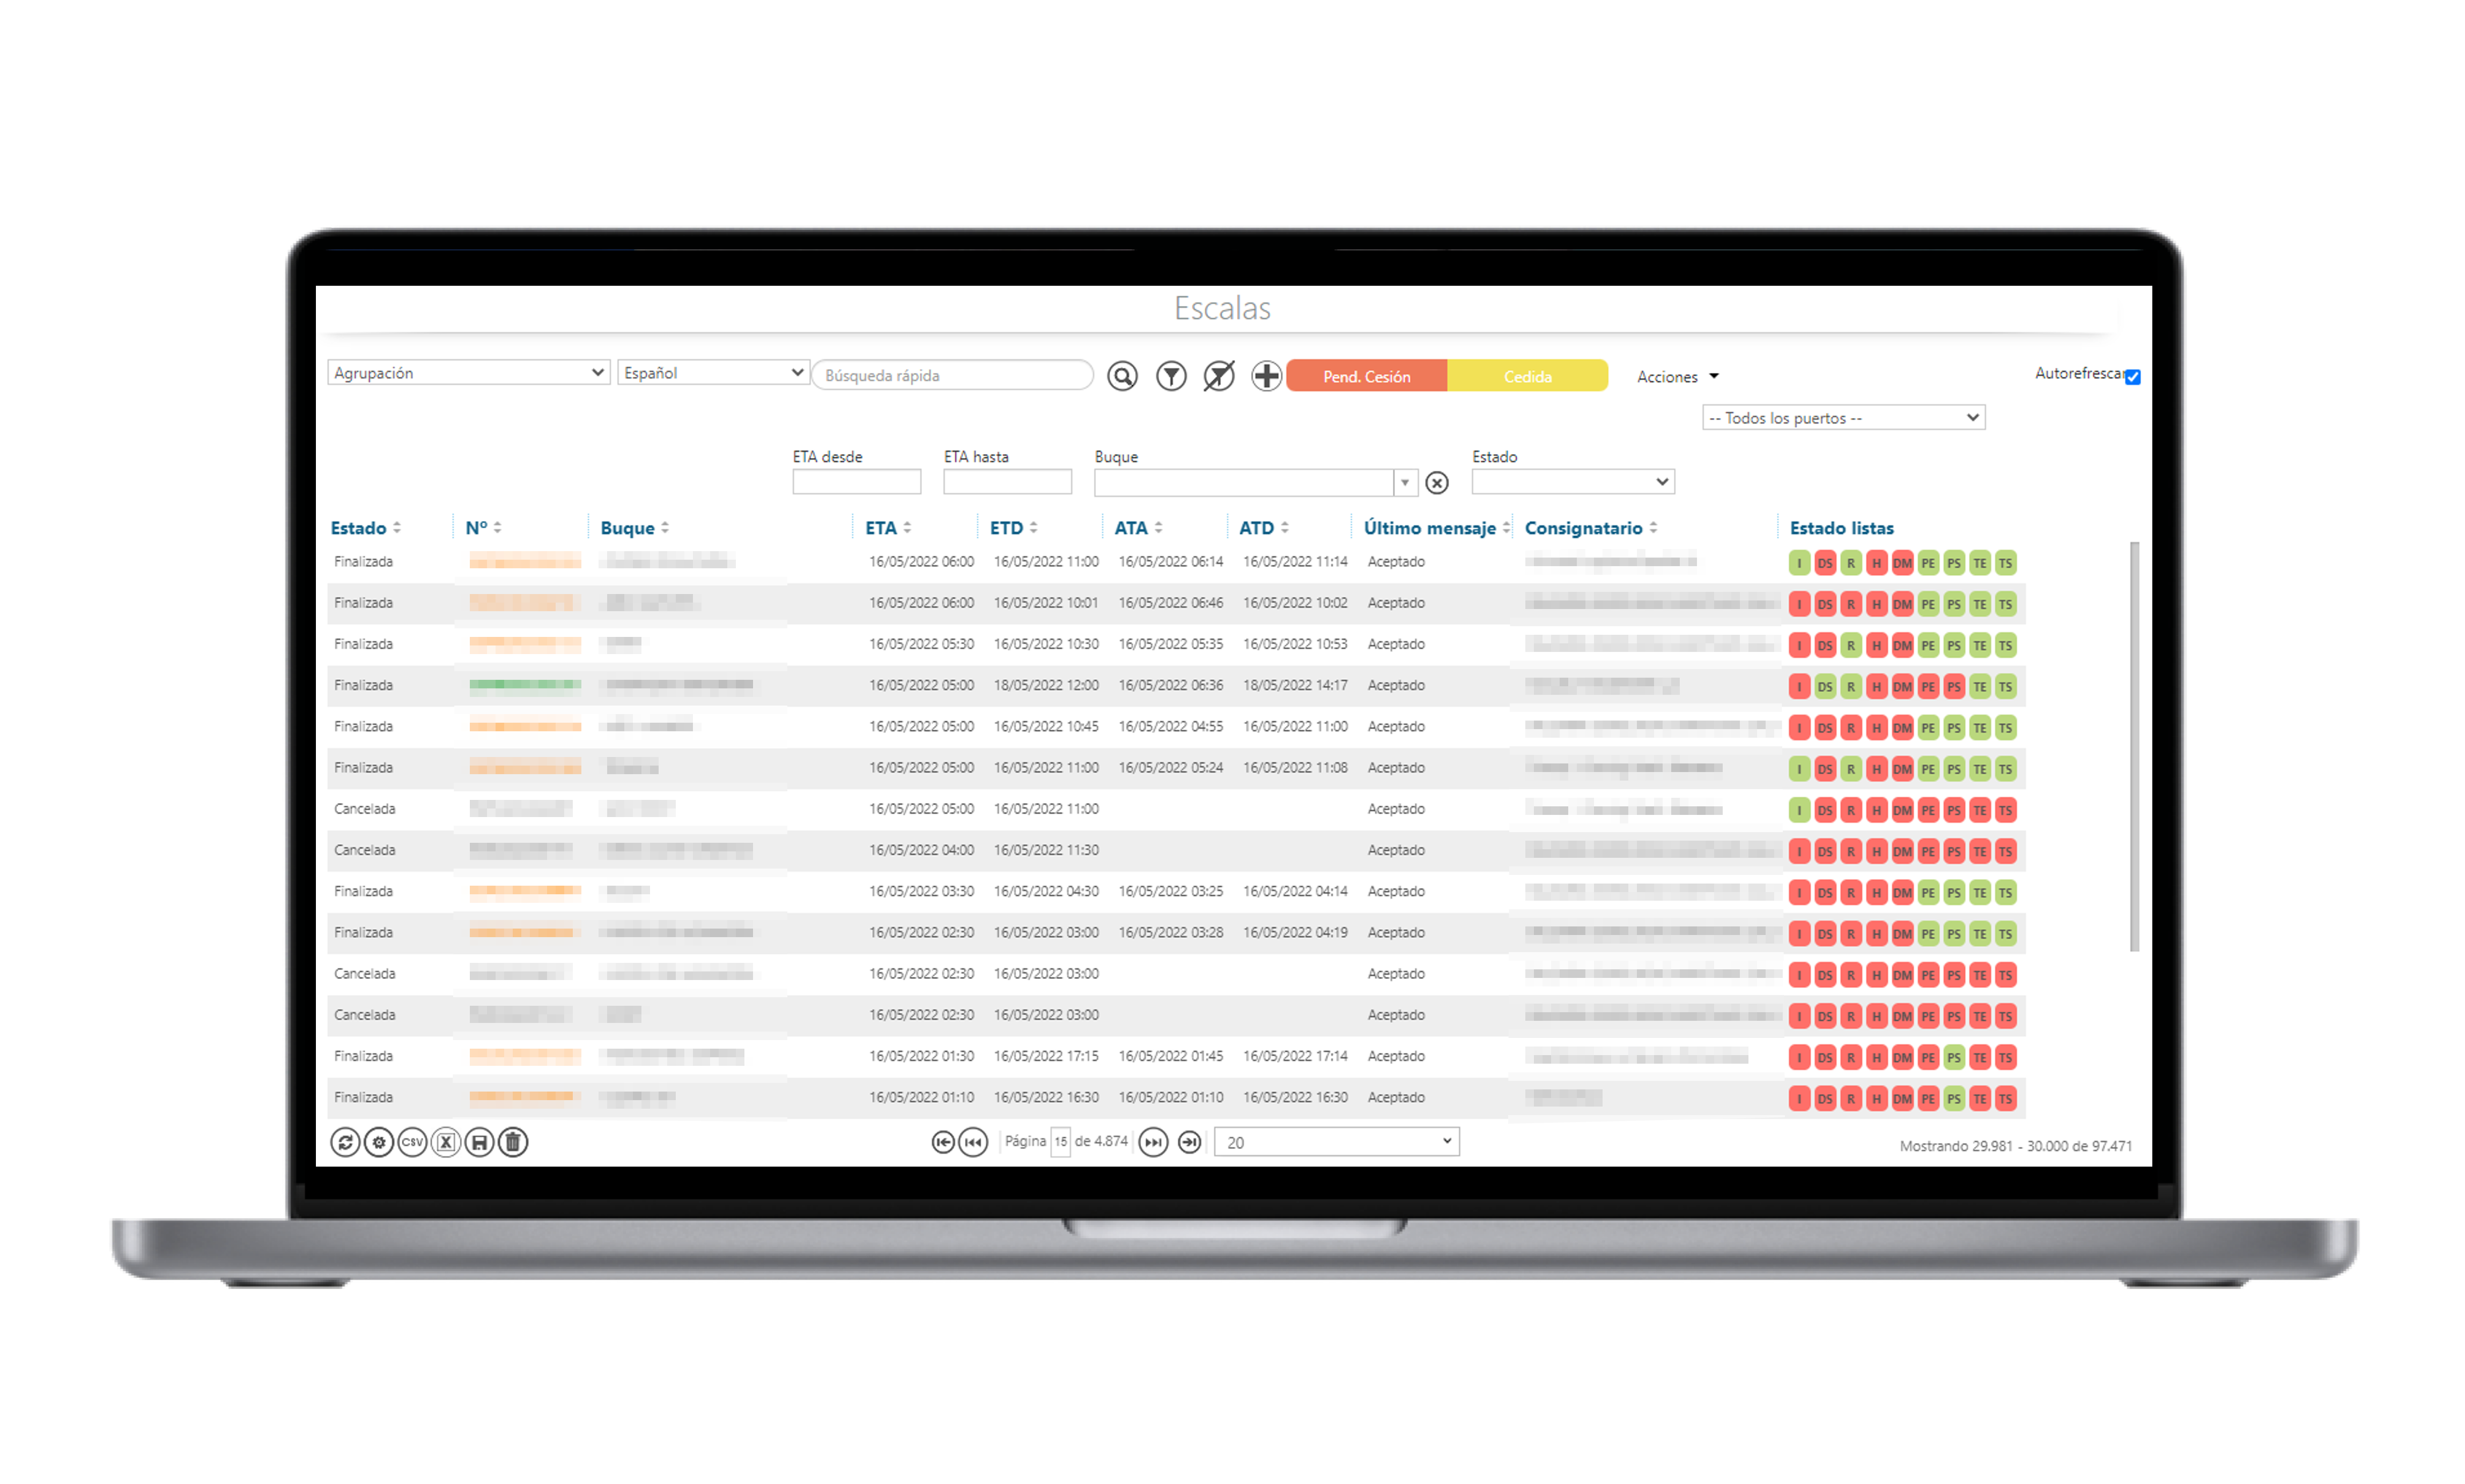The width and height of the screenshot is (2465, 1484).
Task: Go to last page arrow icon
Action: pyautogui.click(x=1190, y=1142)
